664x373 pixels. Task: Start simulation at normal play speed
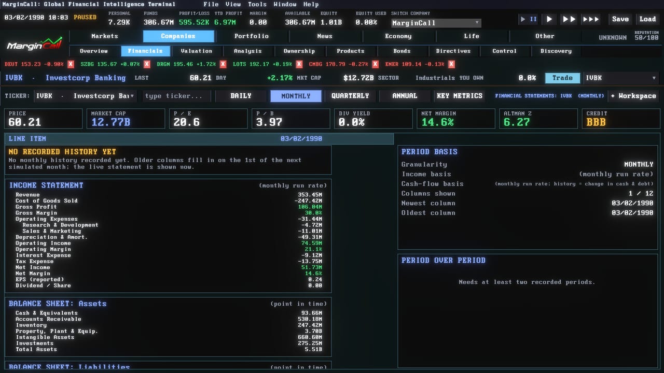click(549, 19)
